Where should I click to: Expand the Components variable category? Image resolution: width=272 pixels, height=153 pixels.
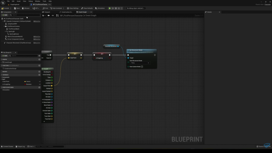tap(1, 77)
